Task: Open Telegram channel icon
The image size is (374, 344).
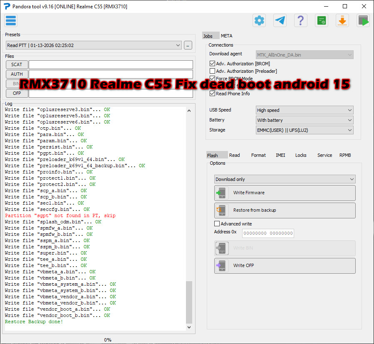Action: pos(280,20)
